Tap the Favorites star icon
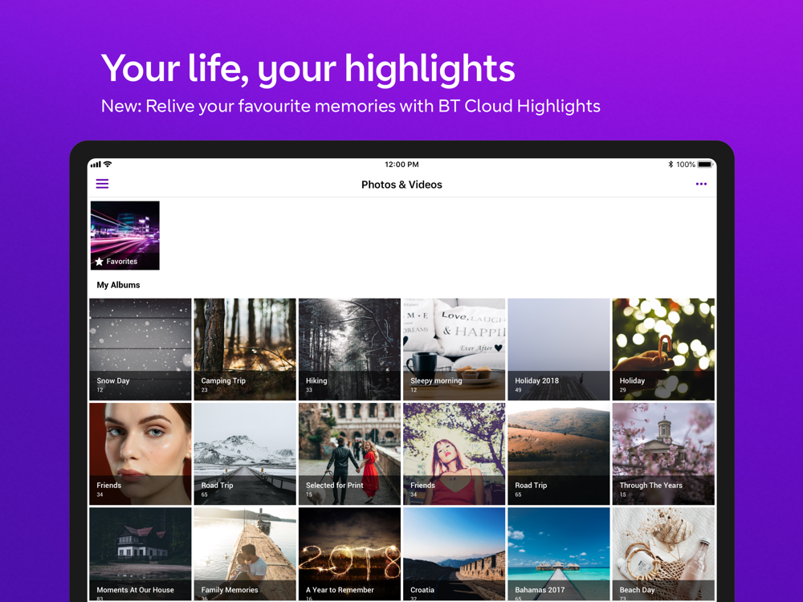This screenshot has height=602, width=803. [x=100, y=262]
